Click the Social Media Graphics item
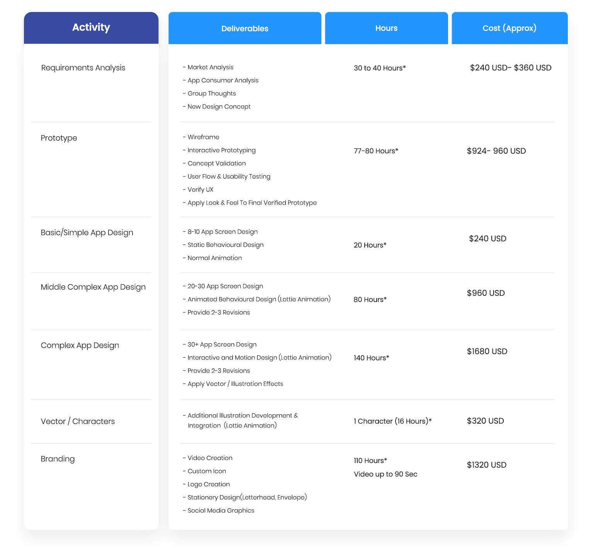 tap(221, 511)
